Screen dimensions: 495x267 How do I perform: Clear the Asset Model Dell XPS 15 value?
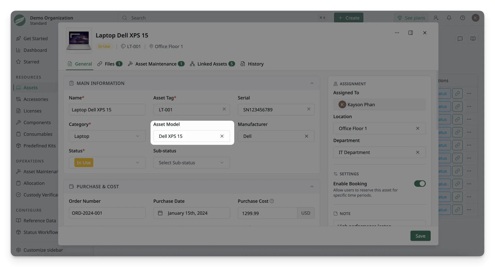pos(222,136)
